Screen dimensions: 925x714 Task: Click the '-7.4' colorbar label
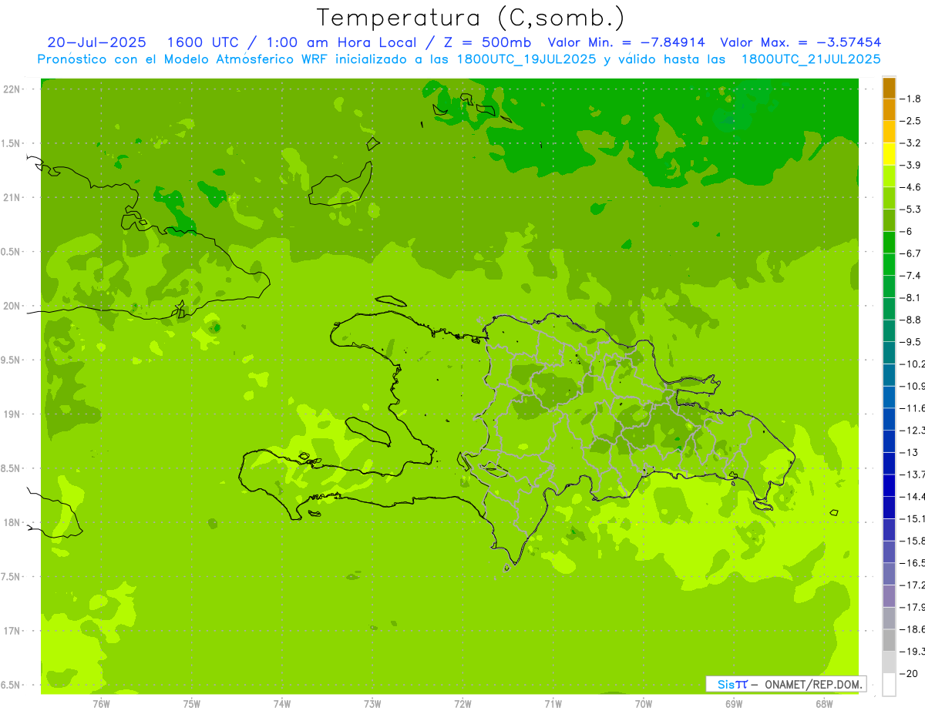click(910, 276)
